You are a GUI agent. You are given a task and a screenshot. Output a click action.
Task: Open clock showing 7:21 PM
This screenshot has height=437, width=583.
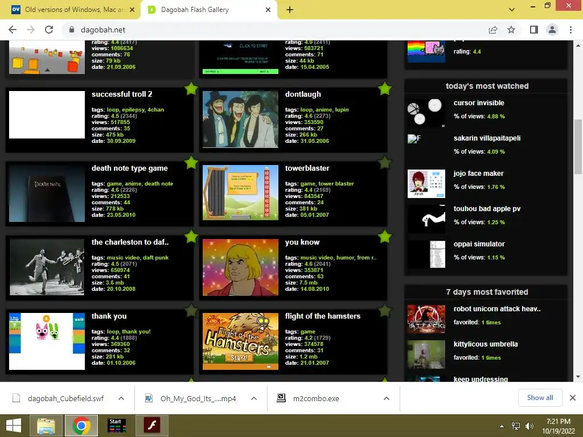[x=558, y=426]
